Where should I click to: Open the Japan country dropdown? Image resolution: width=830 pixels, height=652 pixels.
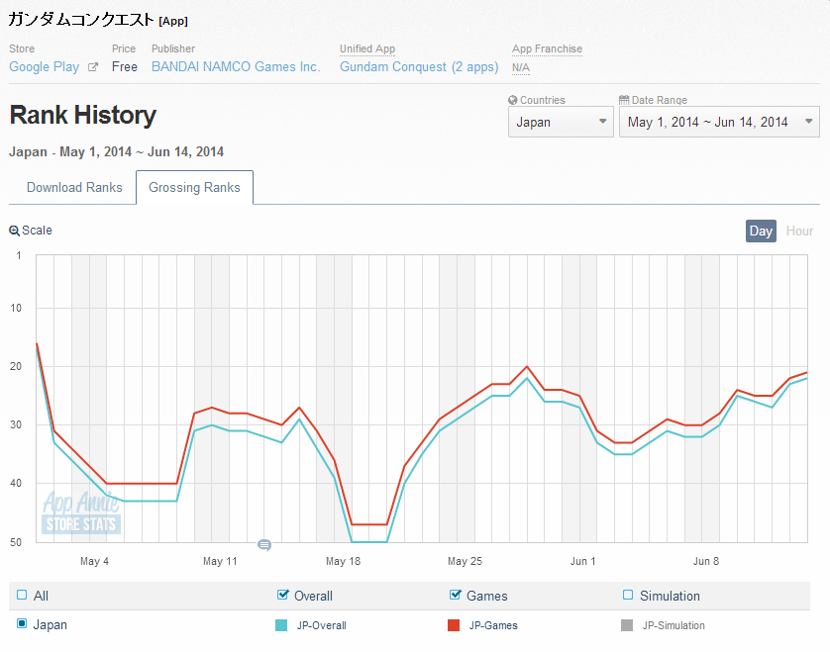[561, 122]
